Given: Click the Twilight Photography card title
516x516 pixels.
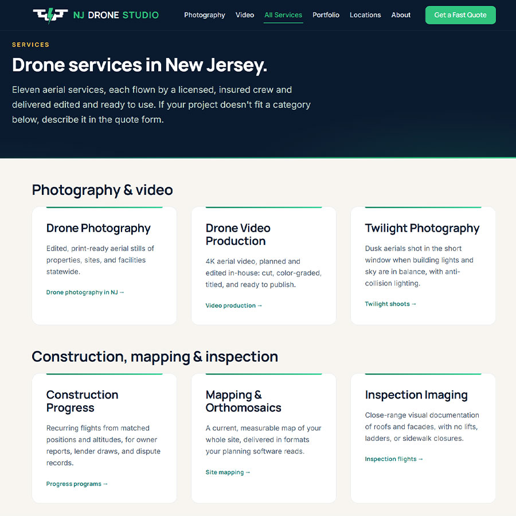Looking at the screenshot, I should (422, 228).
